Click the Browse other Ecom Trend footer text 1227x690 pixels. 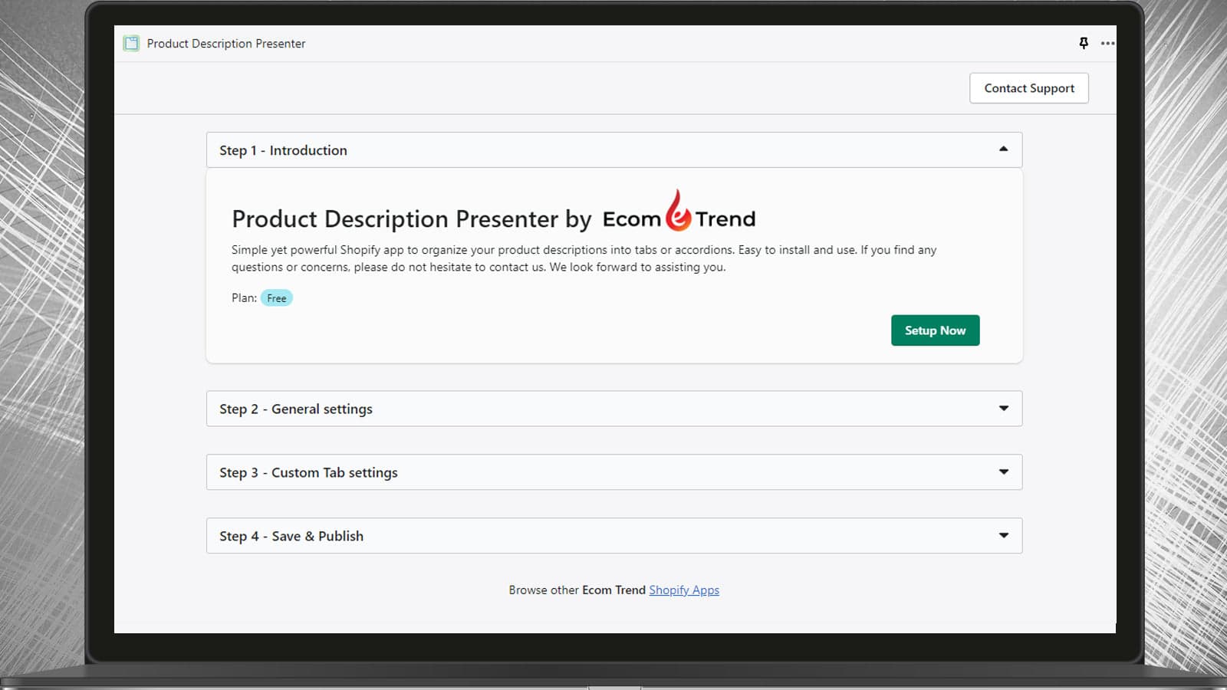pos(576,590)
